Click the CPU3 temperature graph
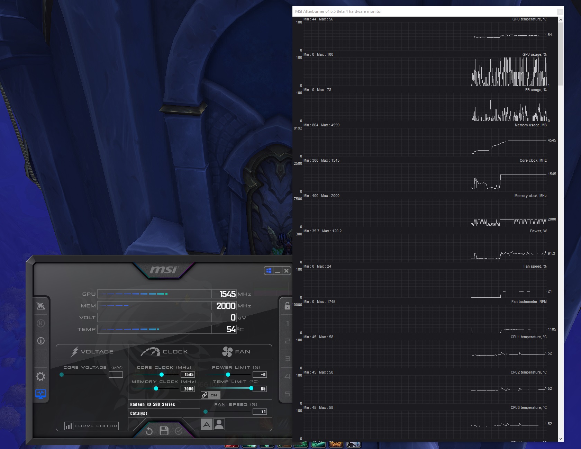The width and height of the screenshot is (581, 449). coord(425,425)
